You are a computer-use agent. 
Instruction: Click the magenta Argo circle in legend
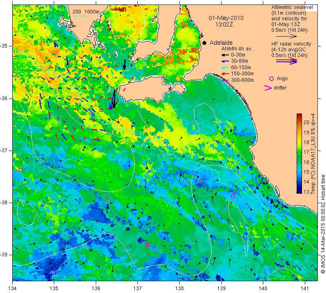271,79
